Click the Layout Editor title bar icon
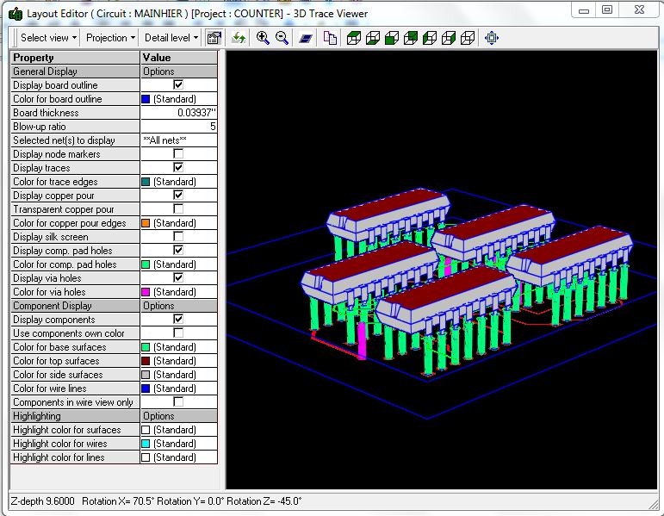This screenshot has width=664, height=516. (16, 14)
